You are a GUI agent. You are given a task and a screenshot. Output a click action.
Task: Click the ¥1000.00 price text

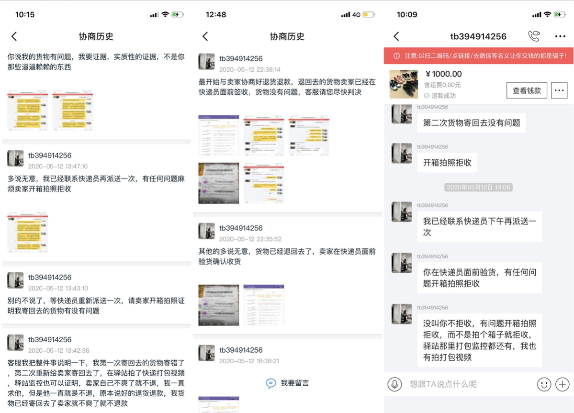point(443,74)
